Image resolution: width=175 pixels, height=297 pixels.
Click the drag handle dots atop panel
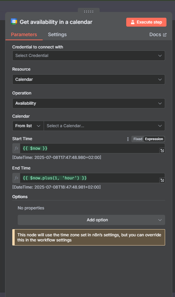point(89,12)
